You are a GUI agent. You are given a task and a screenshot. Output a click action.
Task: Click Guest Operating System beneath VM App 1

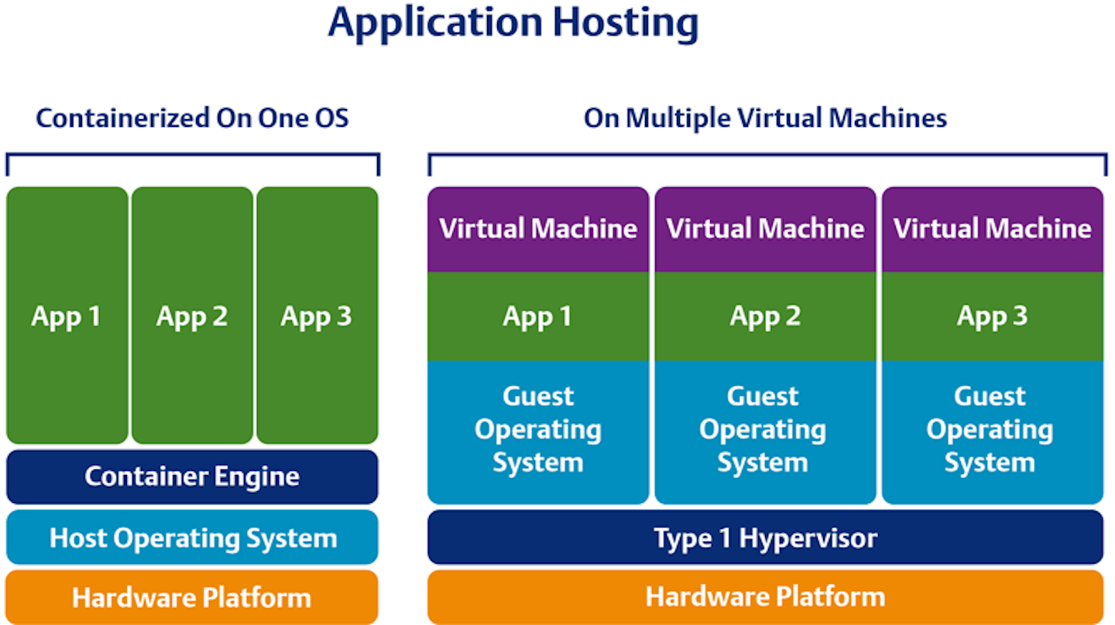click(x=538, y=430)
